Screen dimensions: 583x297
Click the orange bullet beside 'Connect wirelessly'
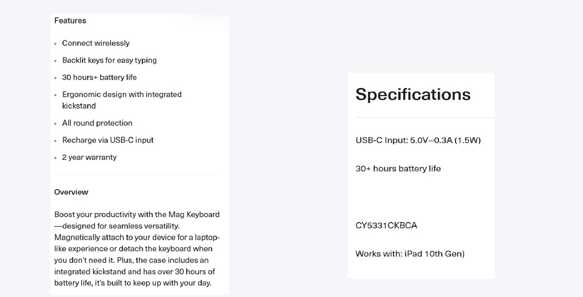coord(56,44)
